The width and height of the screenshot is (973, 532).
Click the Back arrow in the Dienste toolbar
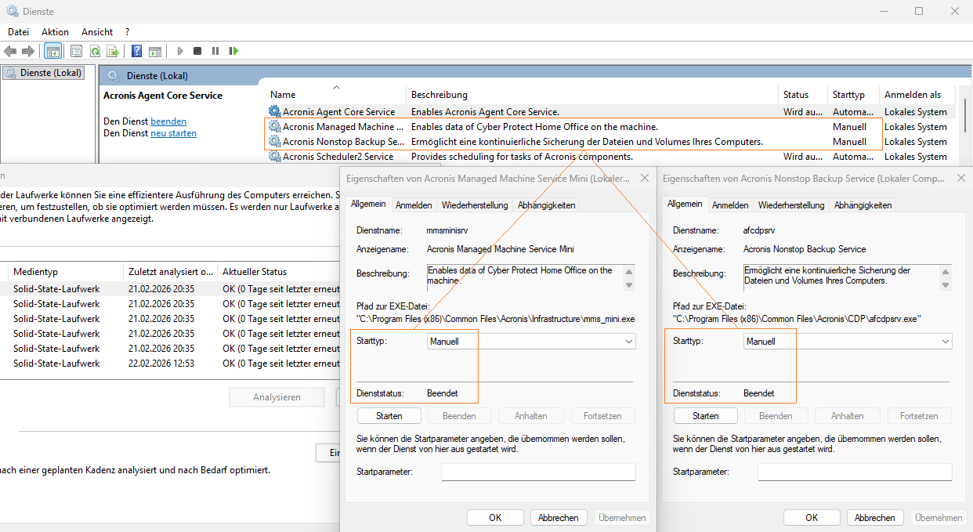pos(10,51)
